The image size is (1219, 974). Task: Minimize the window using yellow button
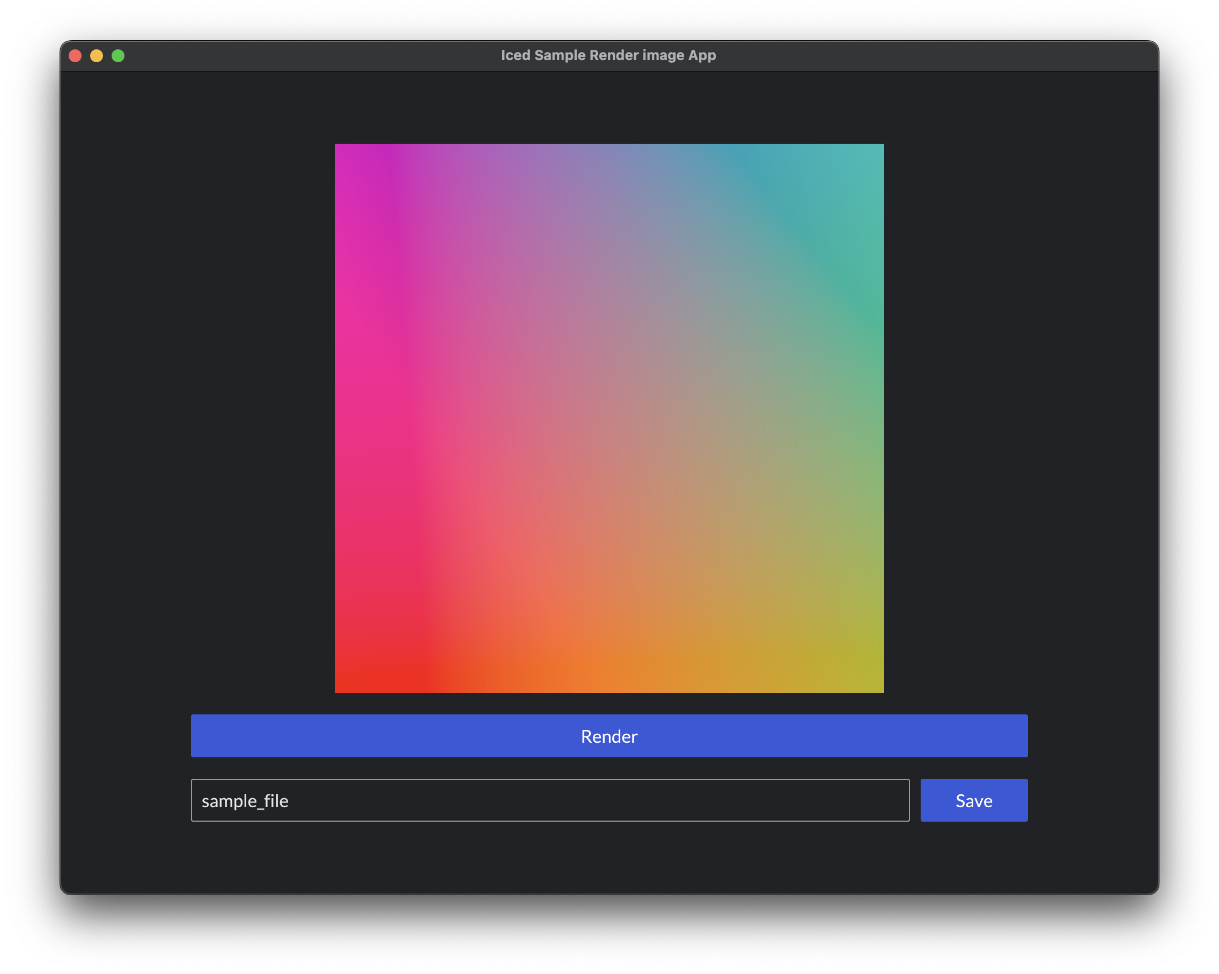click(x=97, y=55)
